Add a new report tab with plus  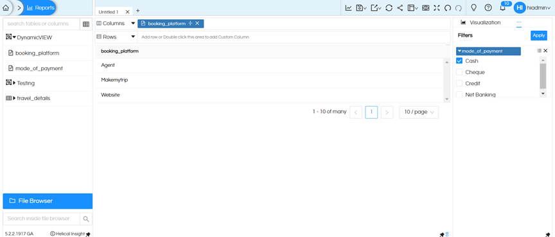(137, 11)
